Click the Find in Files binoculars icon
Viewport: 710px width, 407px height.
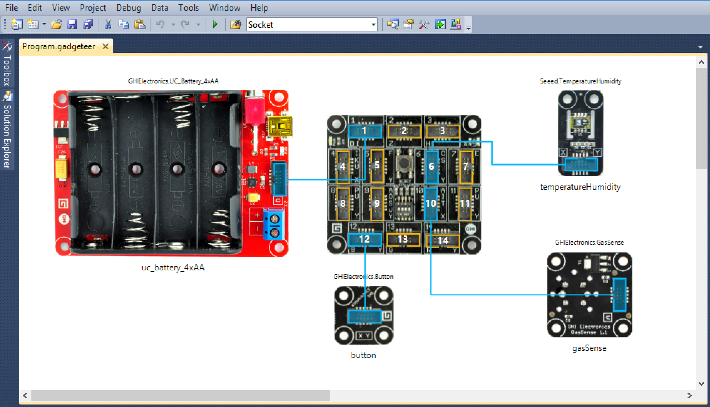tap(235, 24)
